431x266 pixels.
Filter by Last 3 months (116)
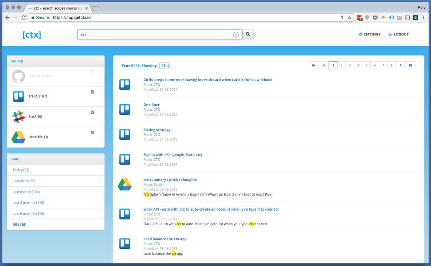(28, 203)
